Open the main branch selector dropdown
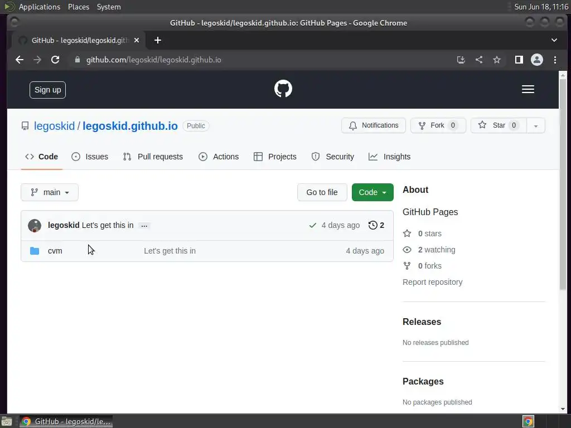This screenshot has height=428, width=571. pos(50,192)
